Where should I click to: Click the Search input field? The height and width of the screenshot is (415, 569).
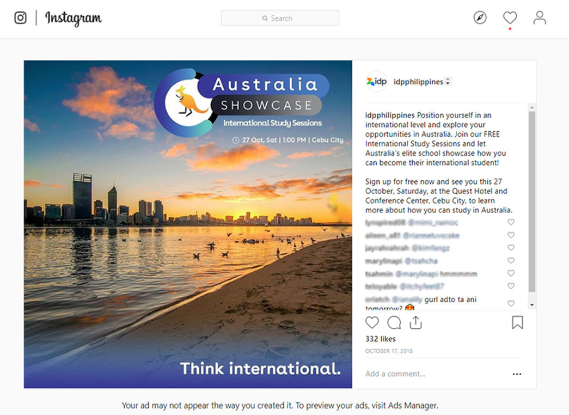click(280, 18)
